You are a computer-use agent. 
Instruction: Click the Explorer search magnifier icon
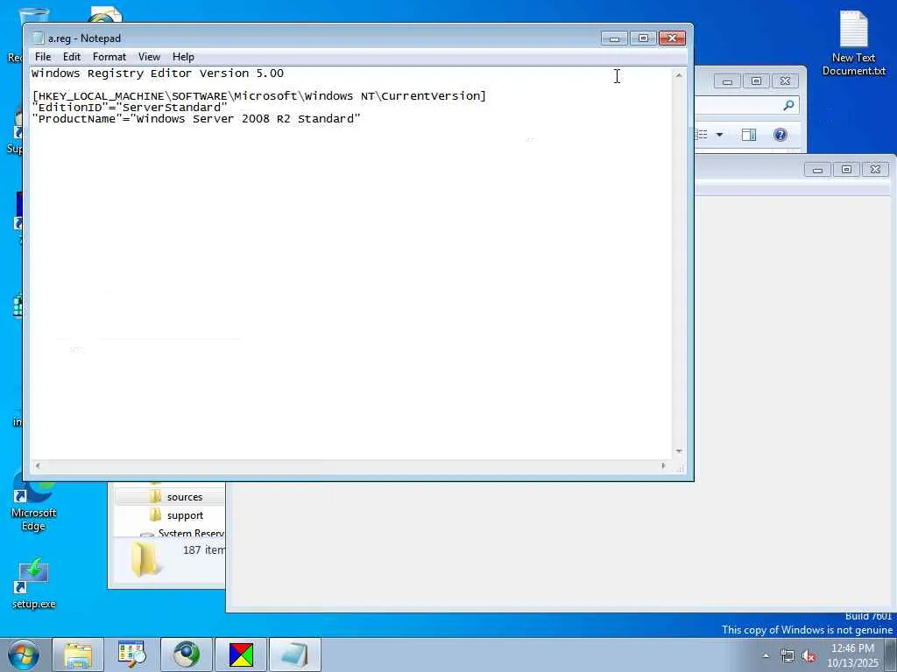point(789,105)
